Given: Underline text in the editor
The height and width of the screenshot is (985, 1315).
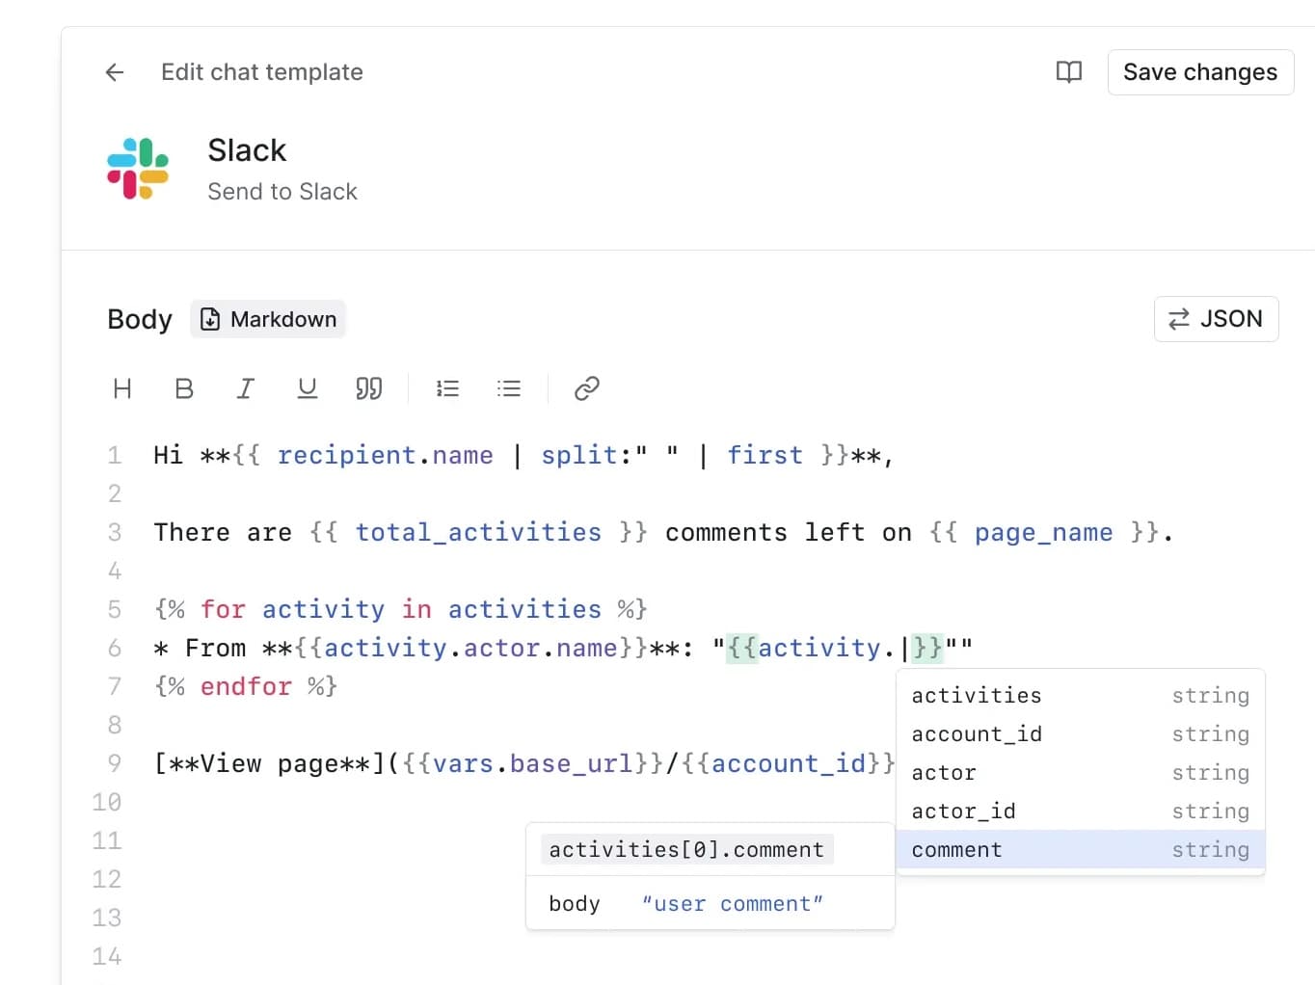Looking at the screenshot, I should pos(307,388).
